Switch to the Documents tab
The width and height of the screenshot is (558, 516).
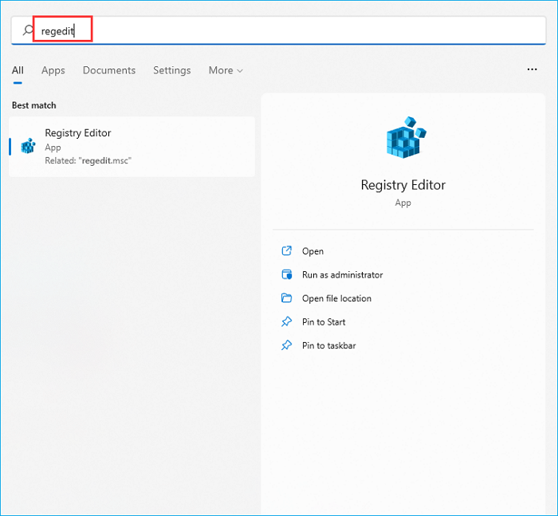(x=109, y=70)
